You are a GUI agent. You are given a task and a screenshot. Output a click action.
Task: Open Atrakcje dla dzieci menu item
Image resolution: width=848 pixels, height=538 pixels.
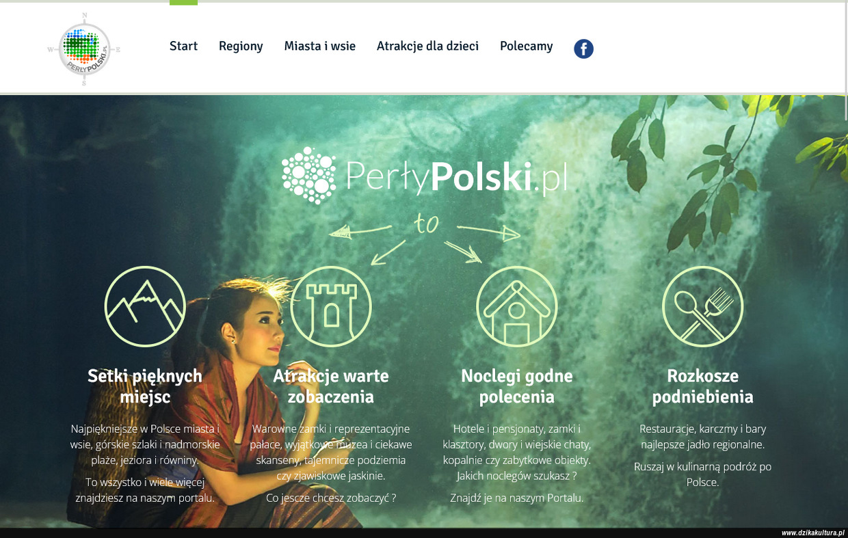[x=427, y=46]
